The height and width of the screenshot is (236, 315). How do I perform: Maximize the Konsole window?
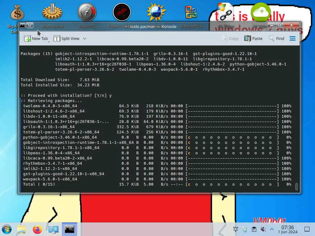[x=279, y=25]
